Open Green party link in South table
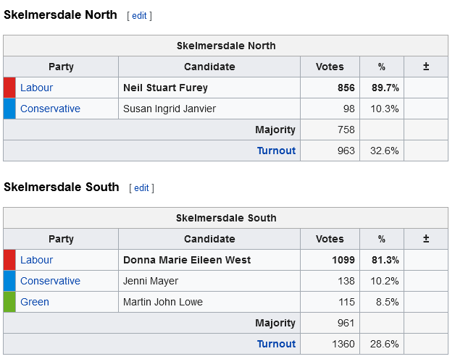Viewport: 455px width, 359px height. [35, 302]
